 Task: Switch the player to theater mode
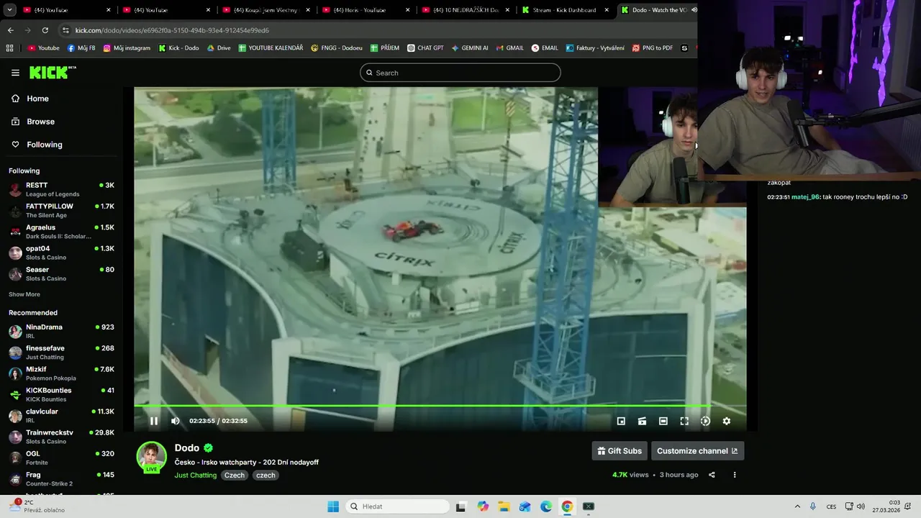tap(663, 421)
